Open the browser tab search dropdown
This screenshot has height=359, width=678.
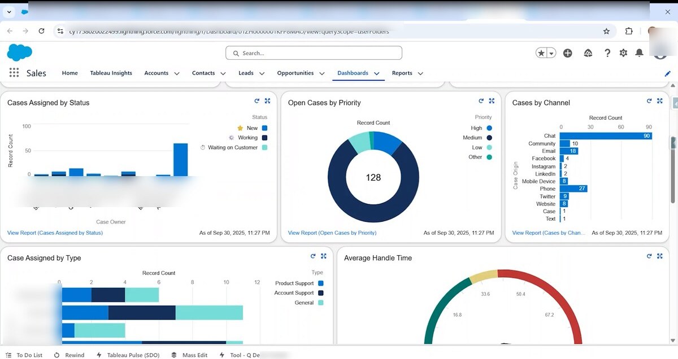[x=9, y=12]
